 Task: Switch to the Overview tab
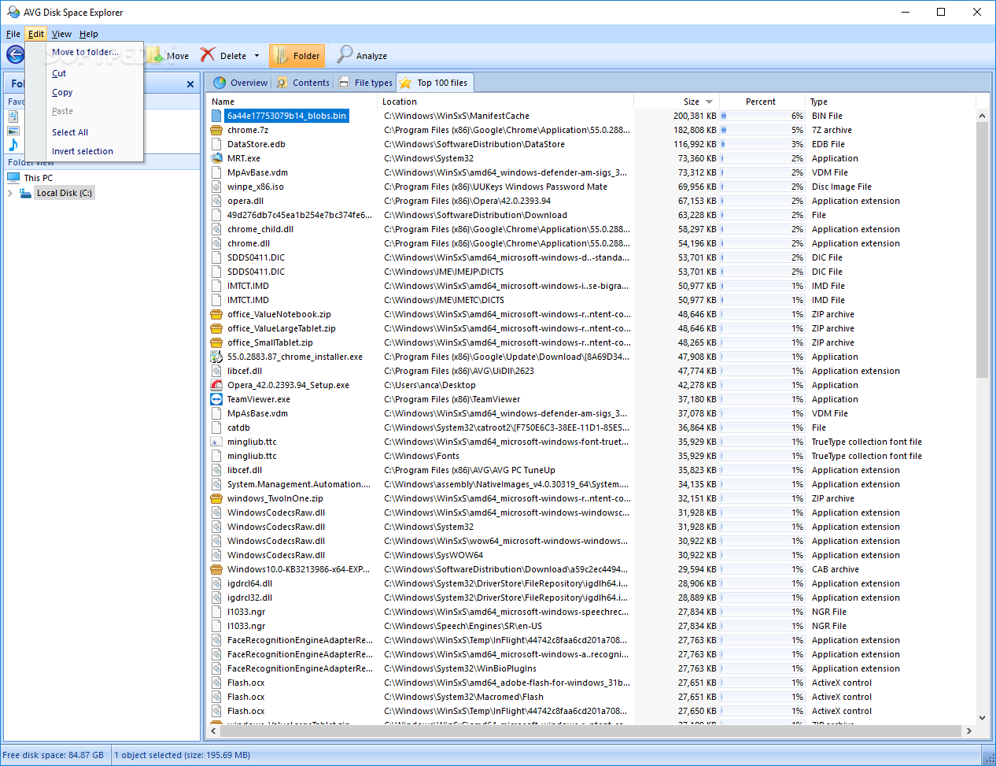tap(240, 83)
